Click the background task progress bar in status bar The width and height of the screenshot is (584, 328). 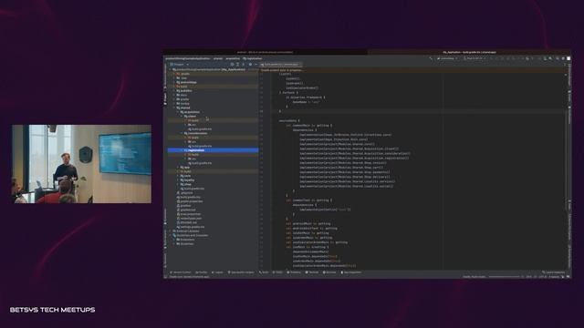pyautogui.click(x=504, y=277)
